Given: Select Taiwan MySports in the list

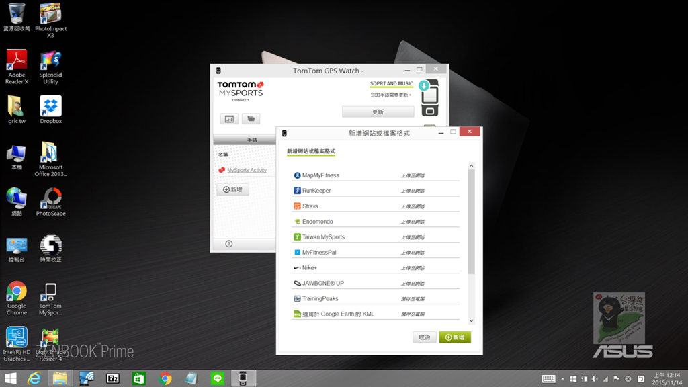Looking at the screenshot, I should coord(376,237).
